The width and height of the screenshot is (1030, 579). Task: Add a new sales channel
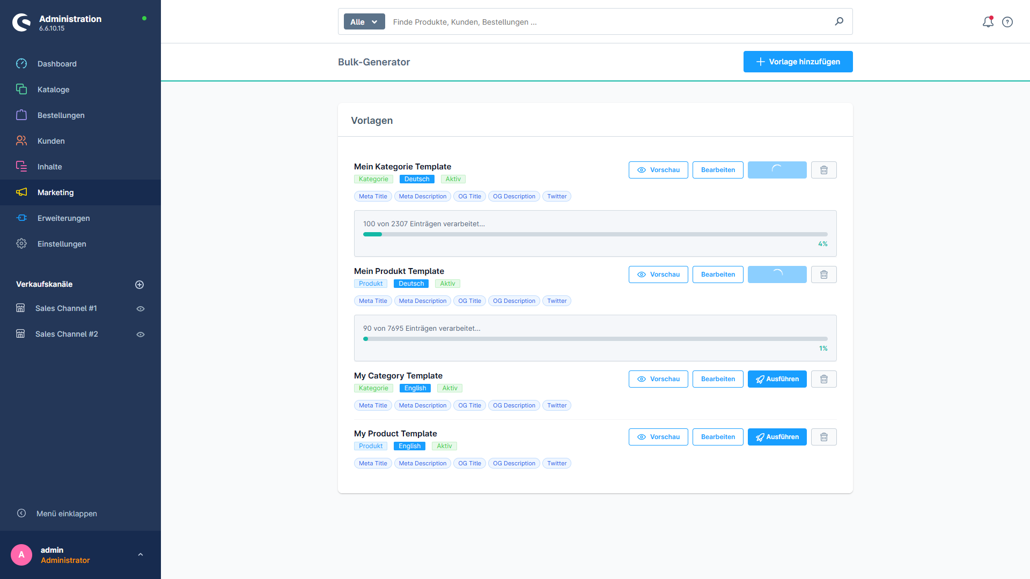click(140, 284)
